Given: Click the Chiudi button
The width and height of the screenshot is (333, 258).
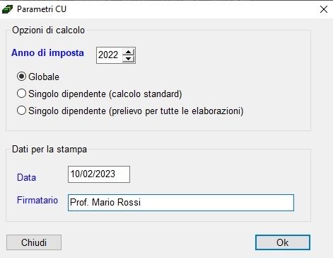Looking at the screenshot, I should (34, 242).
